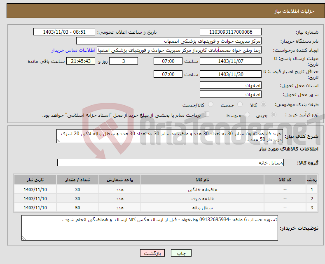Click the unit عدد cell in قابلمه دیزی row
325x264 pixels.
click(x=120, y=199)
